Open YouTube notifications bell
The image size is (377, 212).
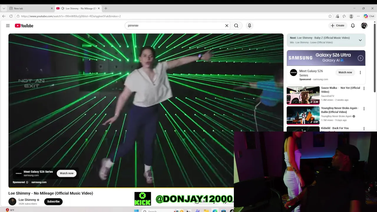353,26
